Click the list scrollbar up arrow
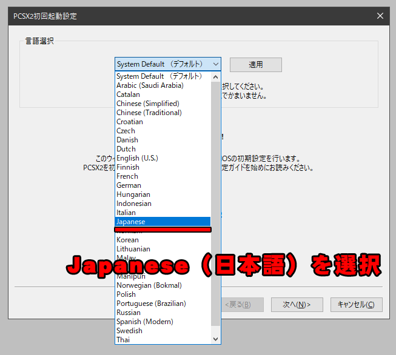The image size is (396, 355). click(215, 77)
